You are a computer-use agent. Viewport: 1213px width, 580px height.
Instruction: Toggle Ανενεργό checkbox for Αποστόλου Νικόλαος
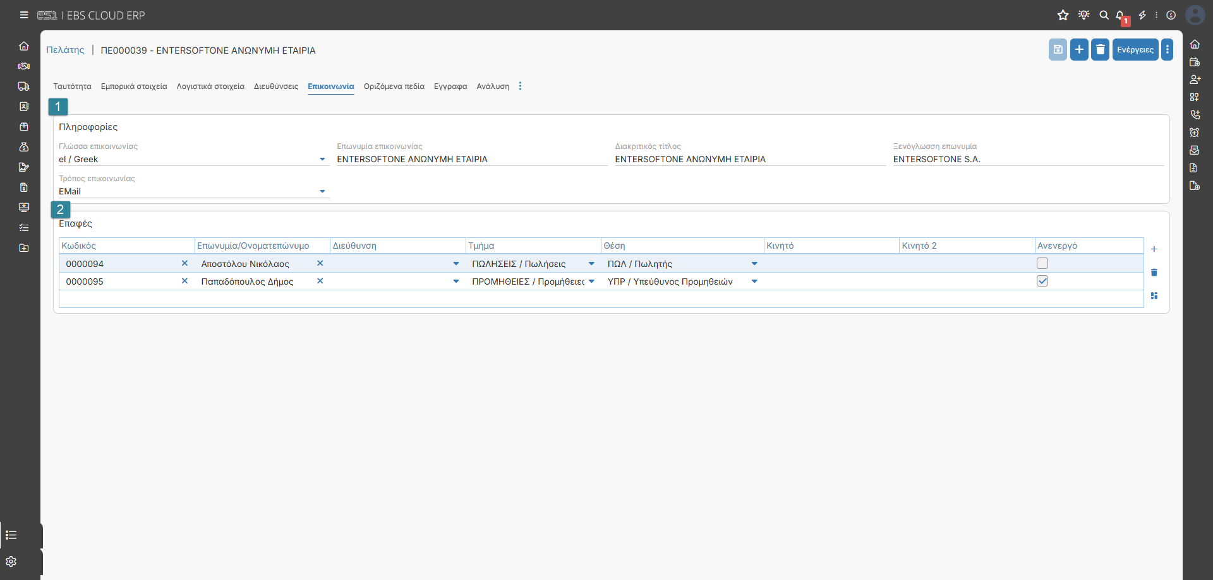(x=1042, y=263)
